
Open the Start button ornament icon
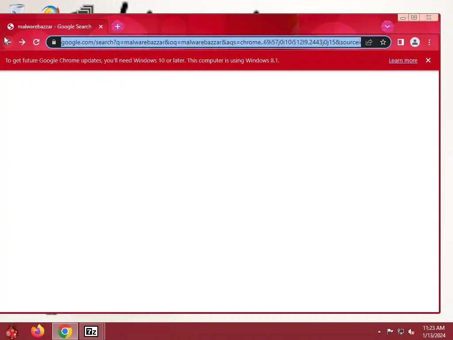click(x=12, y=332)
